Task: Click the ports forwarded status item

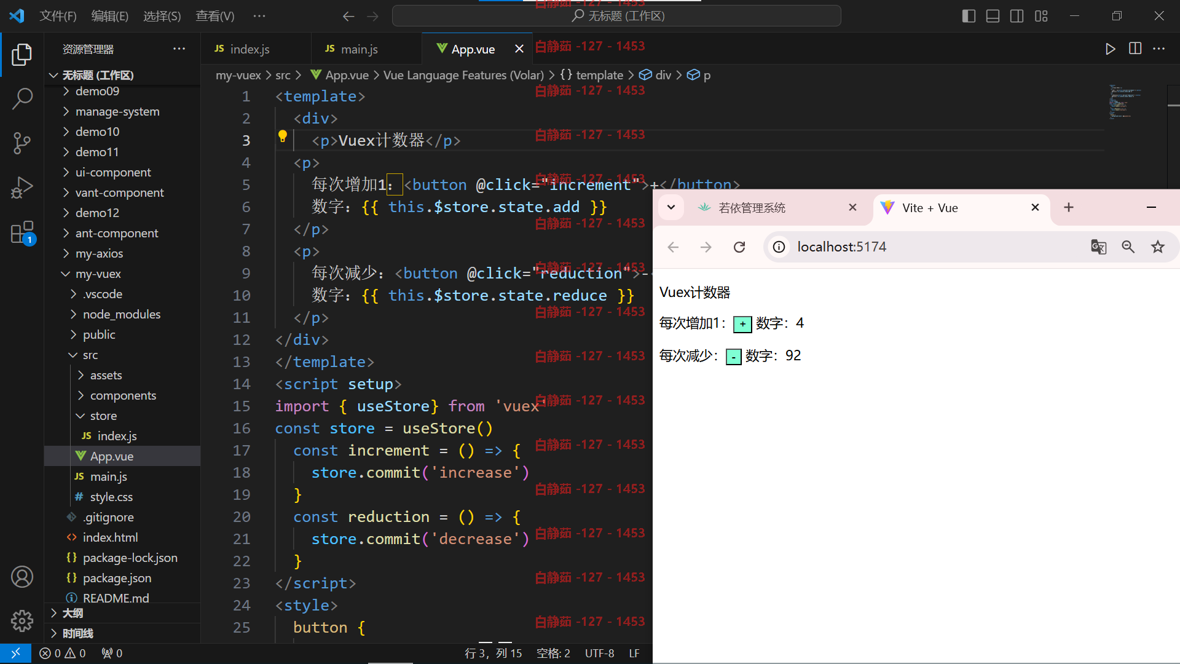Action: (112, 654)
